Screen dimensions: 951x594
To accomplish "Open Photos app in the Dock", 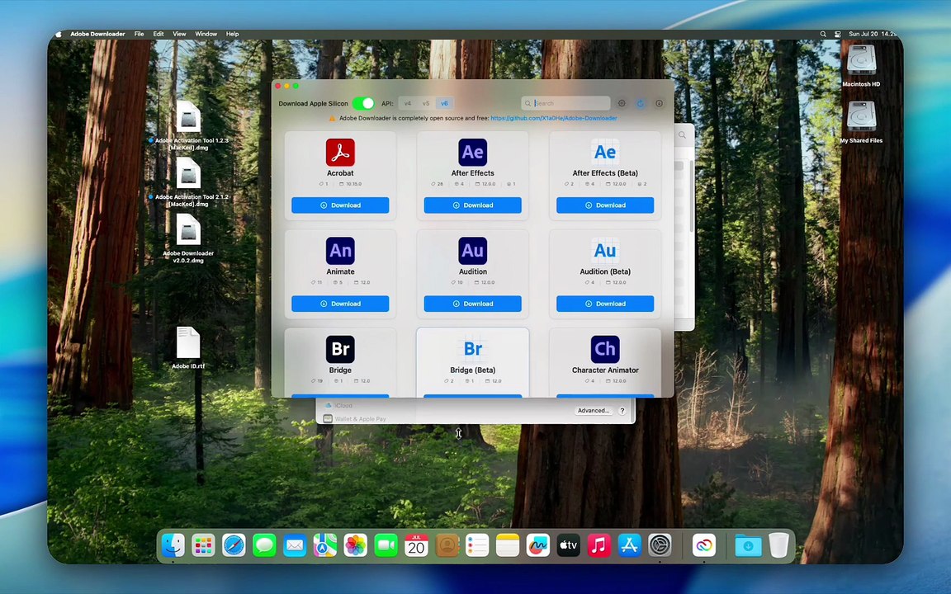I will [356, 545].
